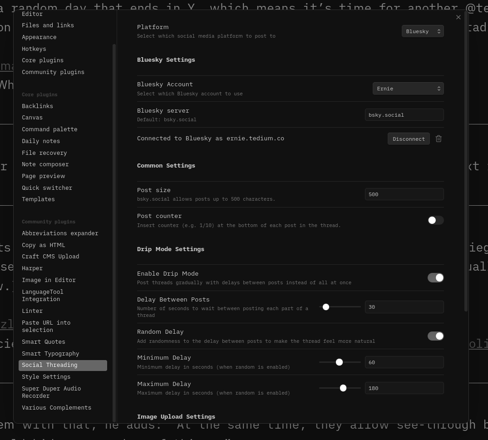This screenshot has height=440, width=488.
Task: Click the trash icon next to Disconnect
Action: [439, 138]
